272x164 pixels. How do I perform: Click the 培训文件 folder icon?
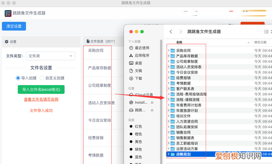pos(173,116)
